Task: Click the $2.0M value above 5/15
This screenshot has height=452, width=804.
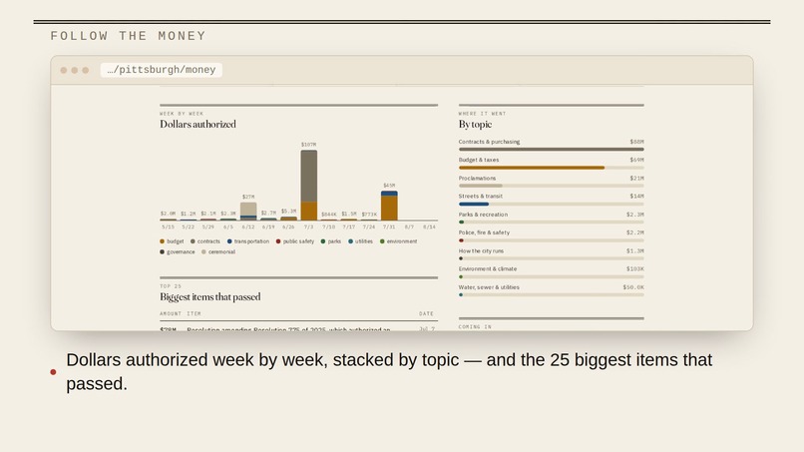Action: click(x=168, y=214)
